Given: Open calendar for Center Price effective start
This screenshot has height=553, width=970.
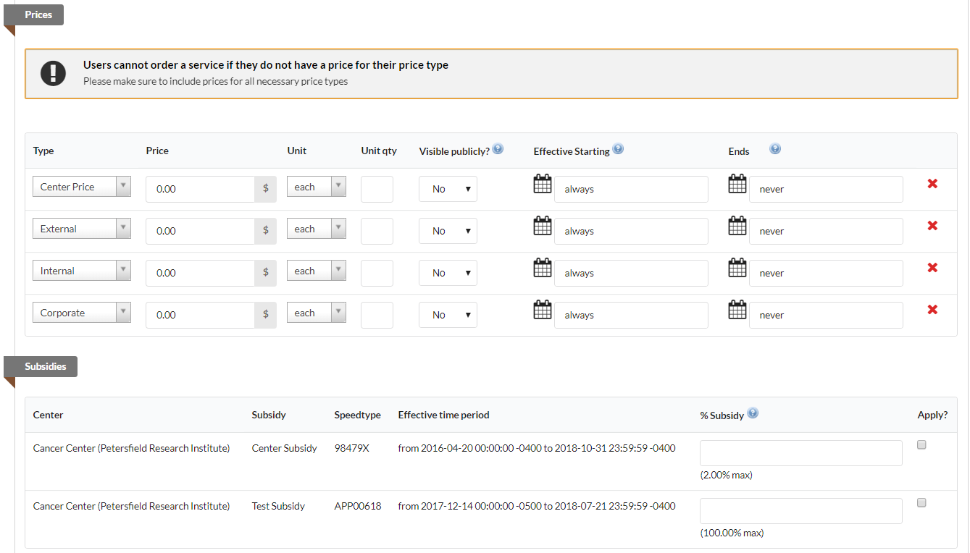Looking at the screenshot, I should 543,184.
